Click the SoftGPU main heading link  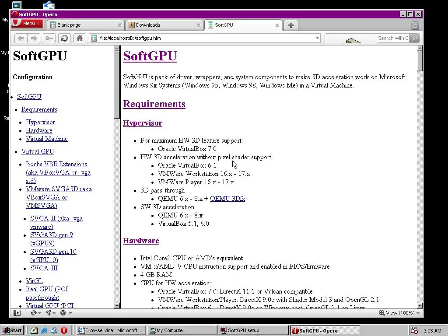point(150,56)
